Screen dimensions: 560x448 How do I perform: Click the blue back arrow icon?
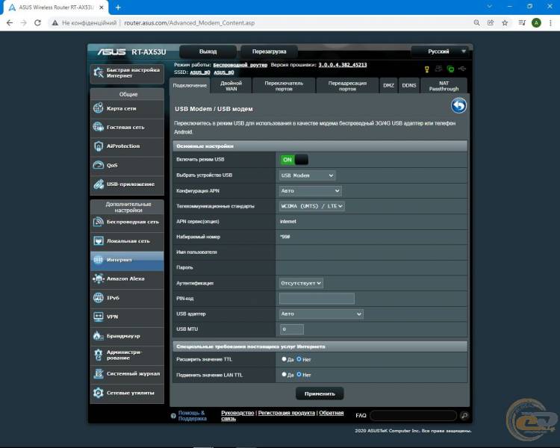point(458,106)
